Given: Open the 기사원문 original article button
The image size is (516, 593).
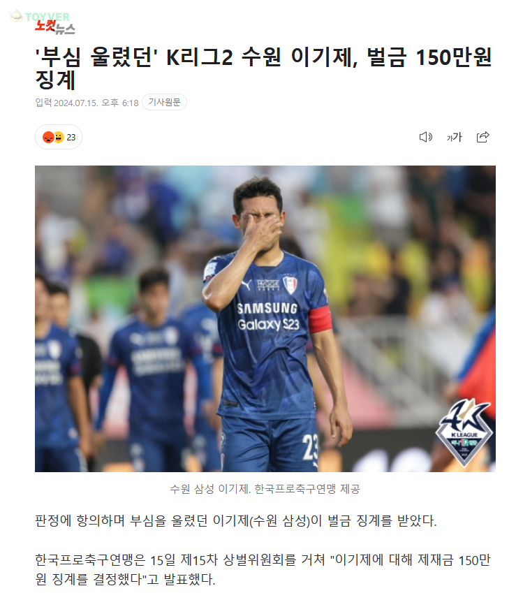Looking at the screenshot, I should click(x=165, y=102).
